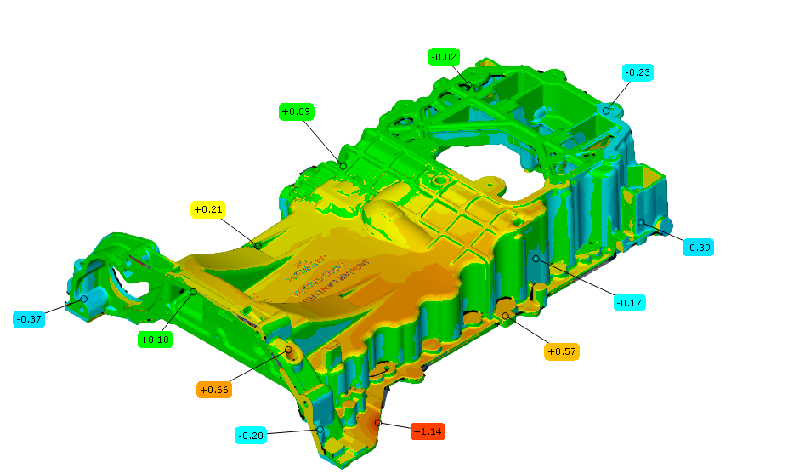Click the yellow +0.21 deviation label
This screenshot has height=474, width=788.
[208, 209]
